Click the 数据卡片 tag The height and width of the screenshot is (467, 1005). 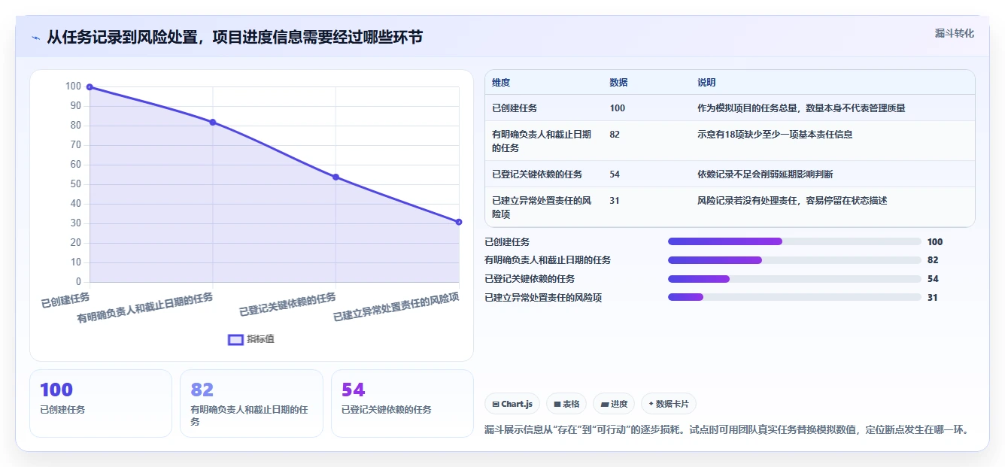tap(668, 404)
